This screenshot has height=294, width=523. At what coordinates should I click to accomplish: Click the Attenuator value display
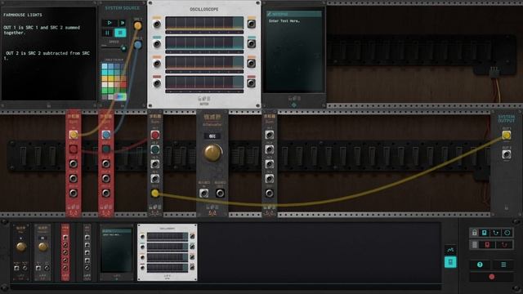tap(212, 136)
